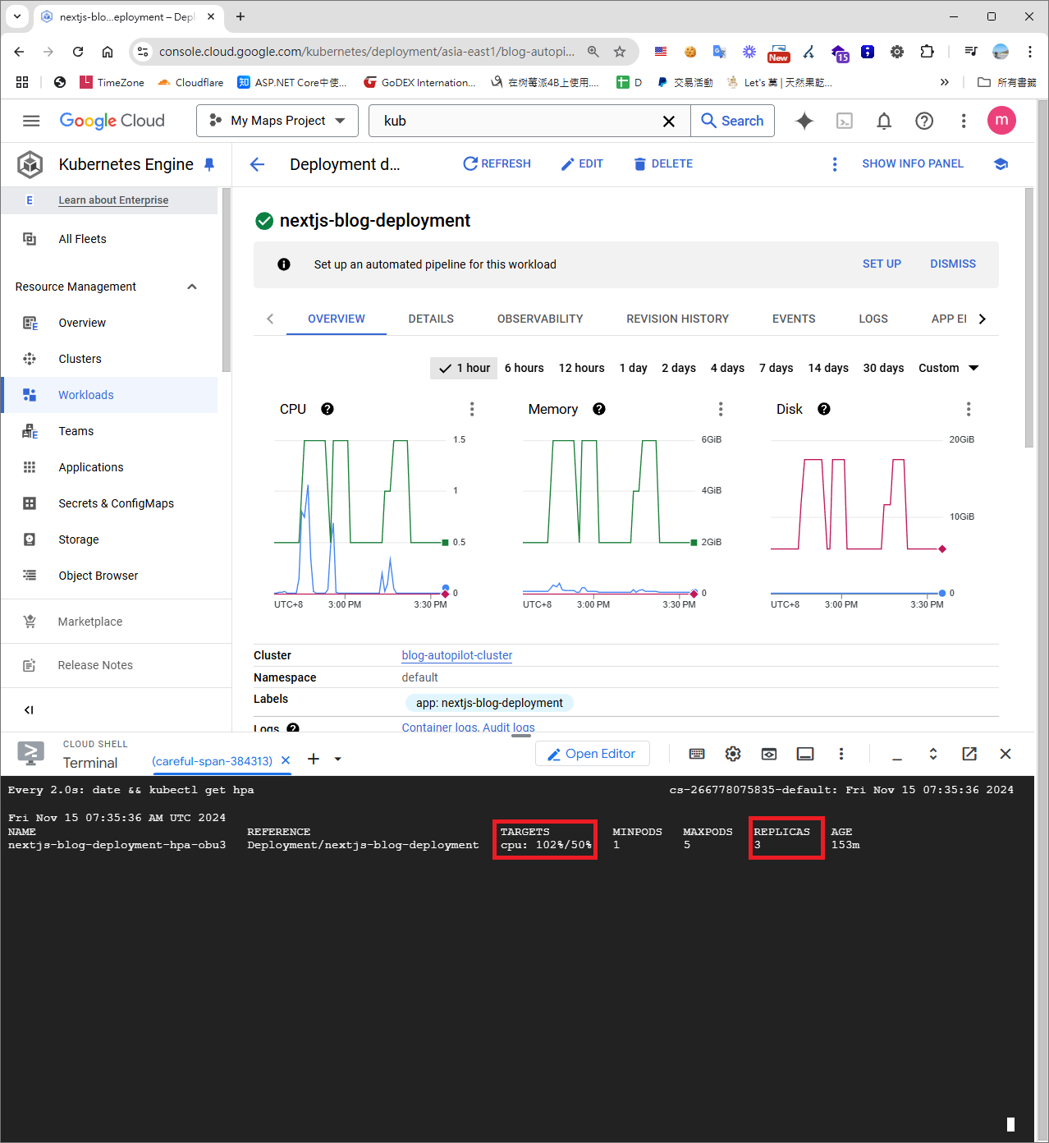Open the Revision History tab

click(x=677, y=319)
